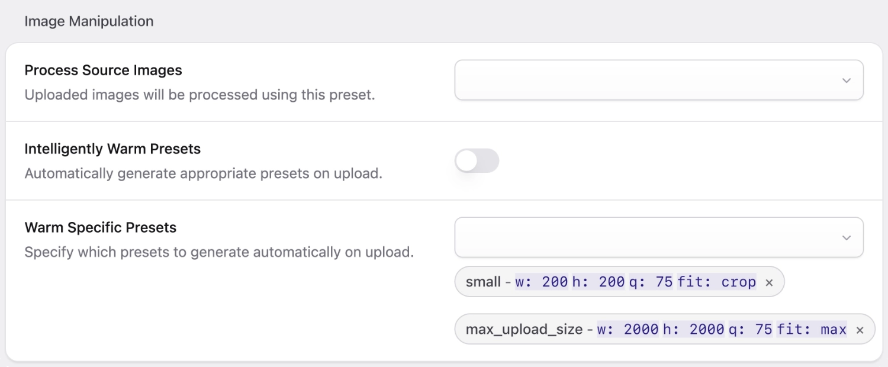Expand the Warm Specific Presets dropdown chevron
This screenshot has height=367, width=888.
[847, 237]
